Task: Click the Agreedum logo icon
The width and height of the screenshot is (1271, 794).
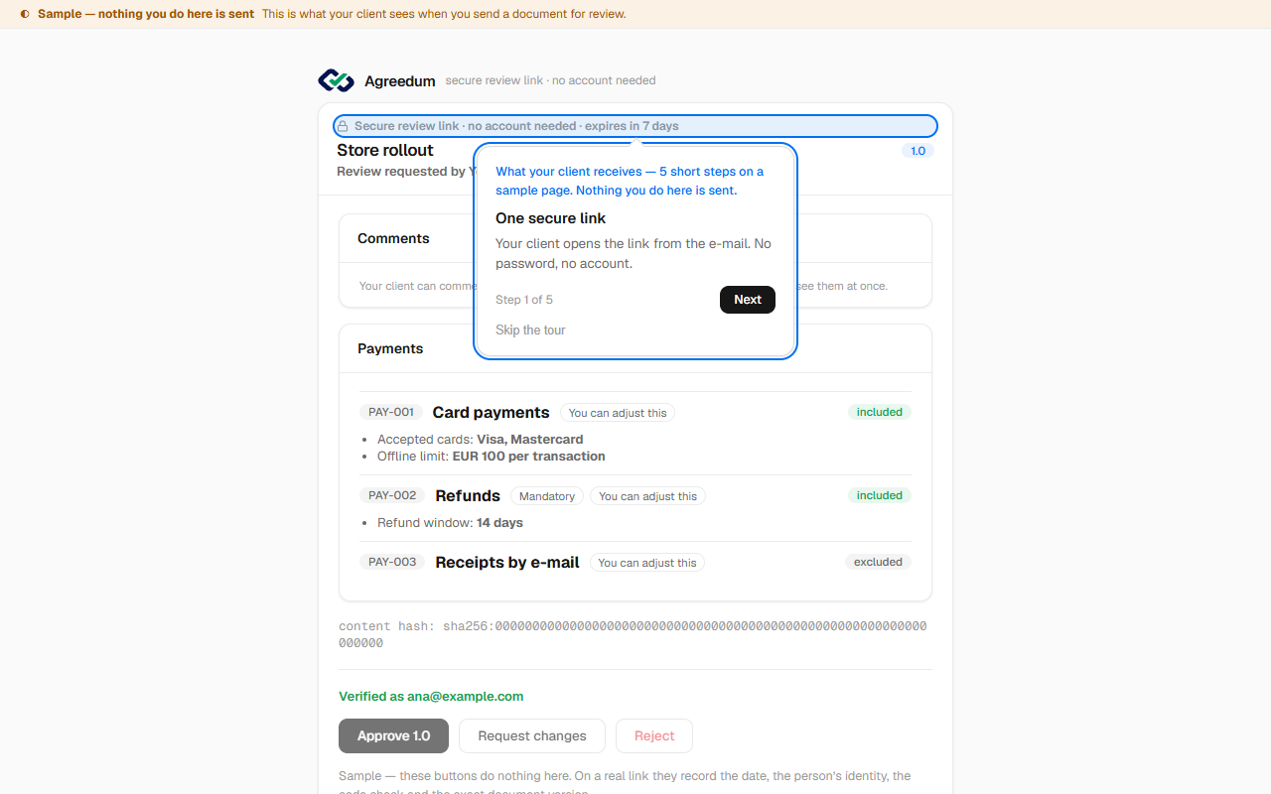Action: pos(336,80)
